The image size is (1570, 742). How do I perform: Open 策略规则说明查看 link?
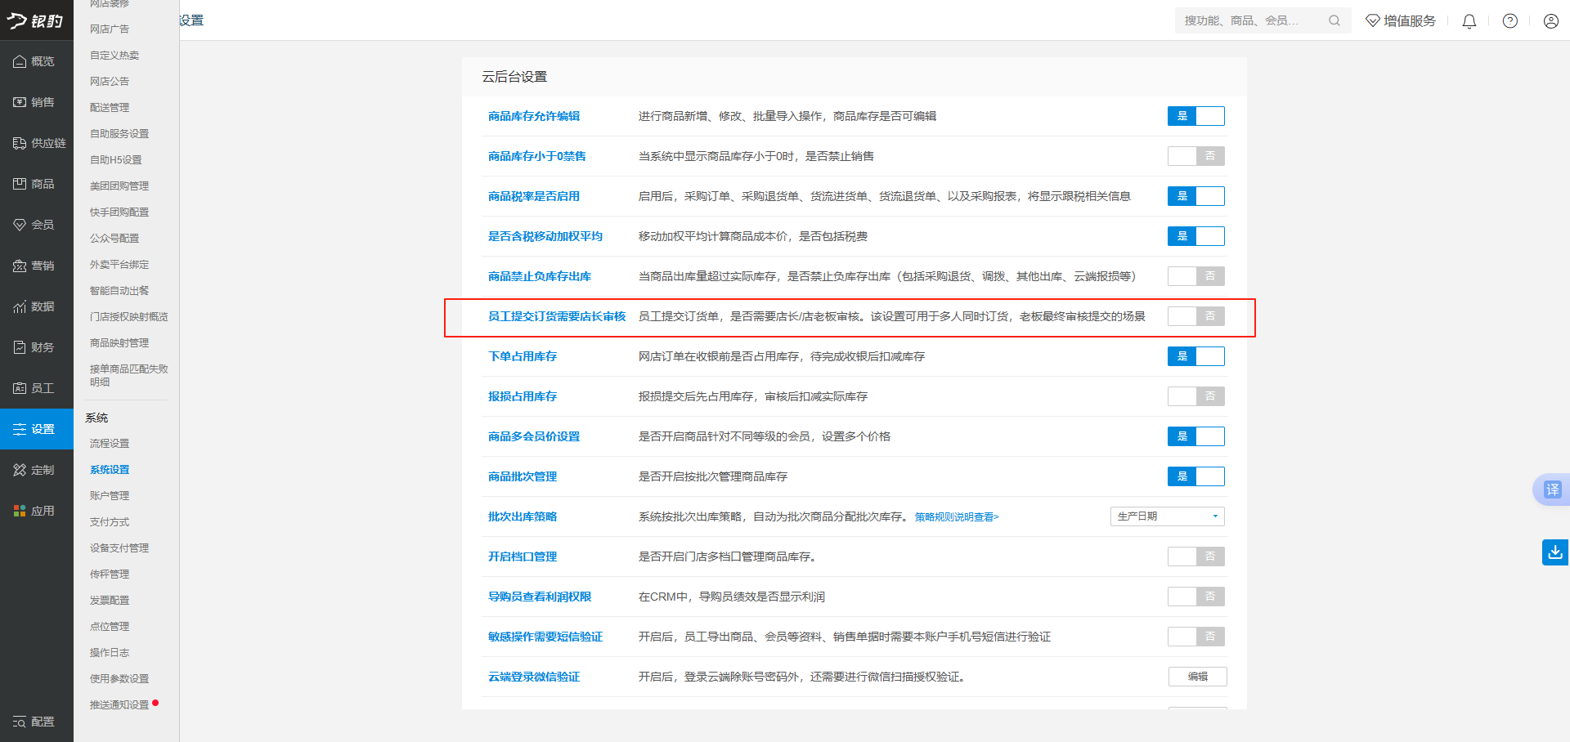point(956,517)
